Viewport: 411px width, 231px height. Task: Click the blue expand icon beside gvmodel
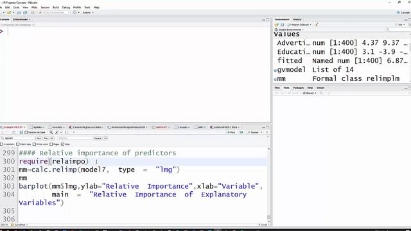click(x=275, y=70)
